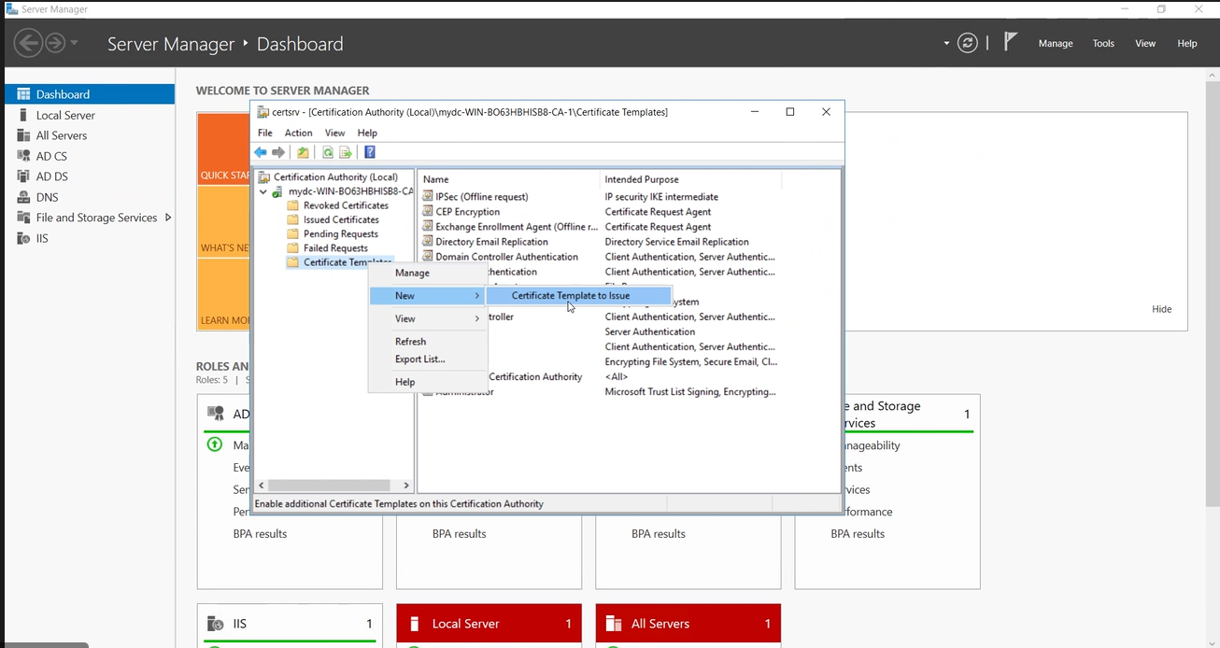Click the AD CS sidebar icon
This screenshot has width=1220, height=648.
[x=23, y=156]
